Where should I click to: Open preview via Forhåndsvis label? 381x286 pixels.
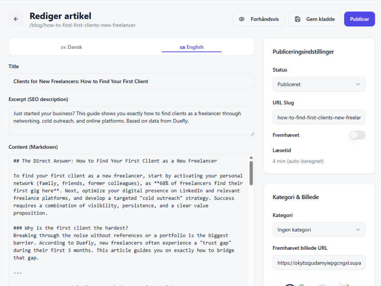[265, 19]
